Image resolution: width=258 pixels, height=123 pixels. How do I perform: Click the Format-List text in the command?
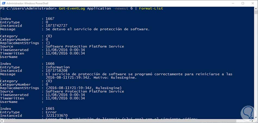(151, 8)
